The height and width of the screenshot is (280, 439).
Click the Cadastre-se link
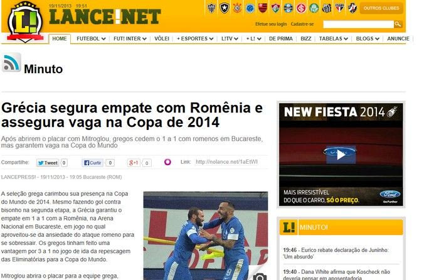click(x=302, y=24)
